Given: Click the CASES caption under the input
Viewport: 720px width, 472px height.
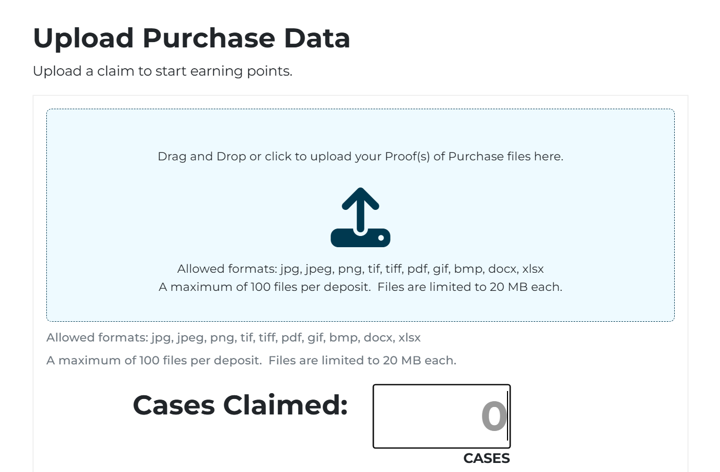Looking at the screenshot, I should coord(486,458).
